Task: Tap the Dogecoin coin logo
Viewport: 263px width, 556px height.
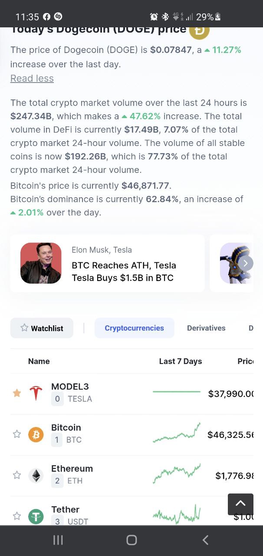Action: click(199, 30)
